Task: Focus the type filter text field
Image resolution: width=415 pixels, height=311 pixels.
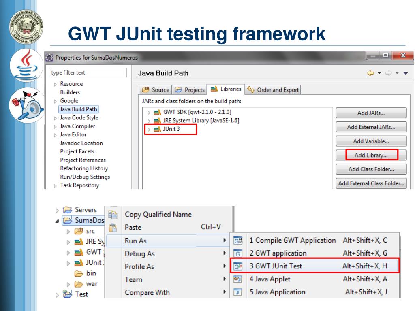Action: click(88, 72)
